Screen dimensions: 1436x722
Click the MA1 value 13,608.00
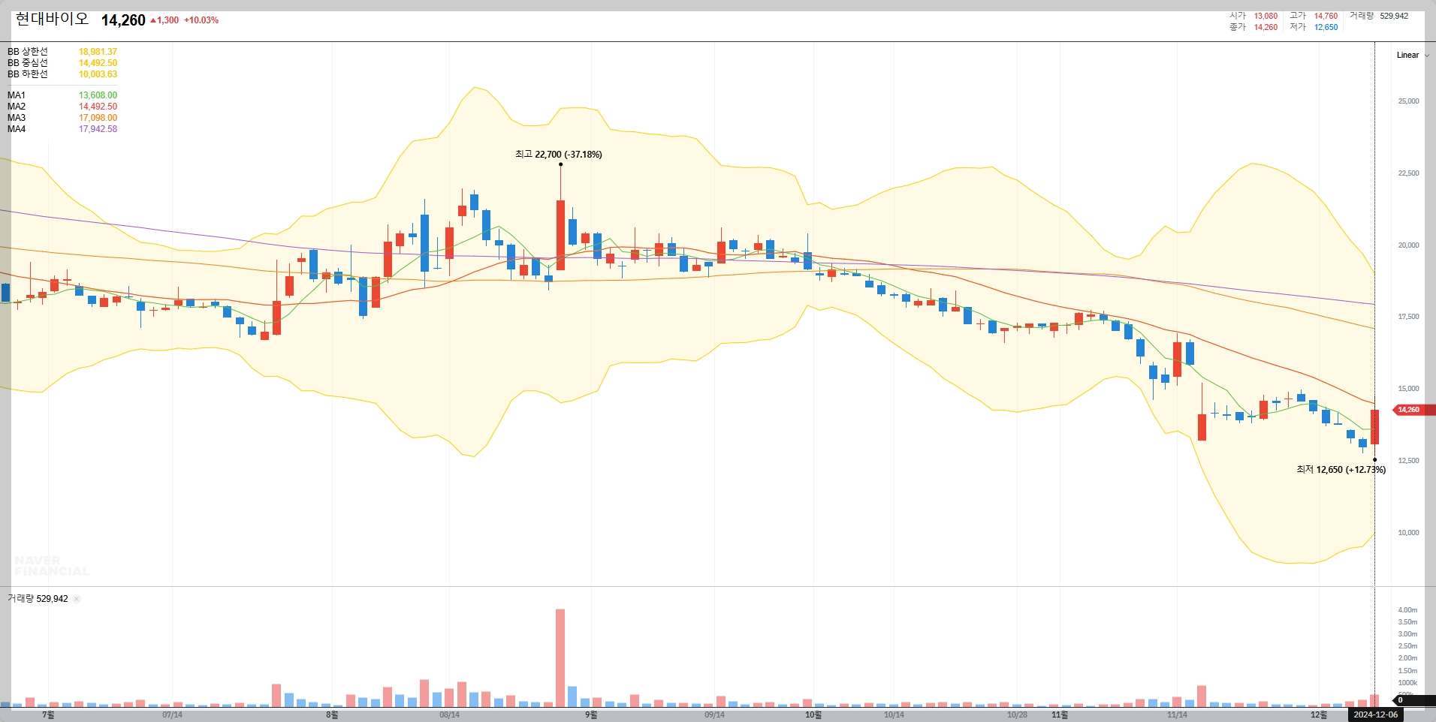click(x=98, y=95)
